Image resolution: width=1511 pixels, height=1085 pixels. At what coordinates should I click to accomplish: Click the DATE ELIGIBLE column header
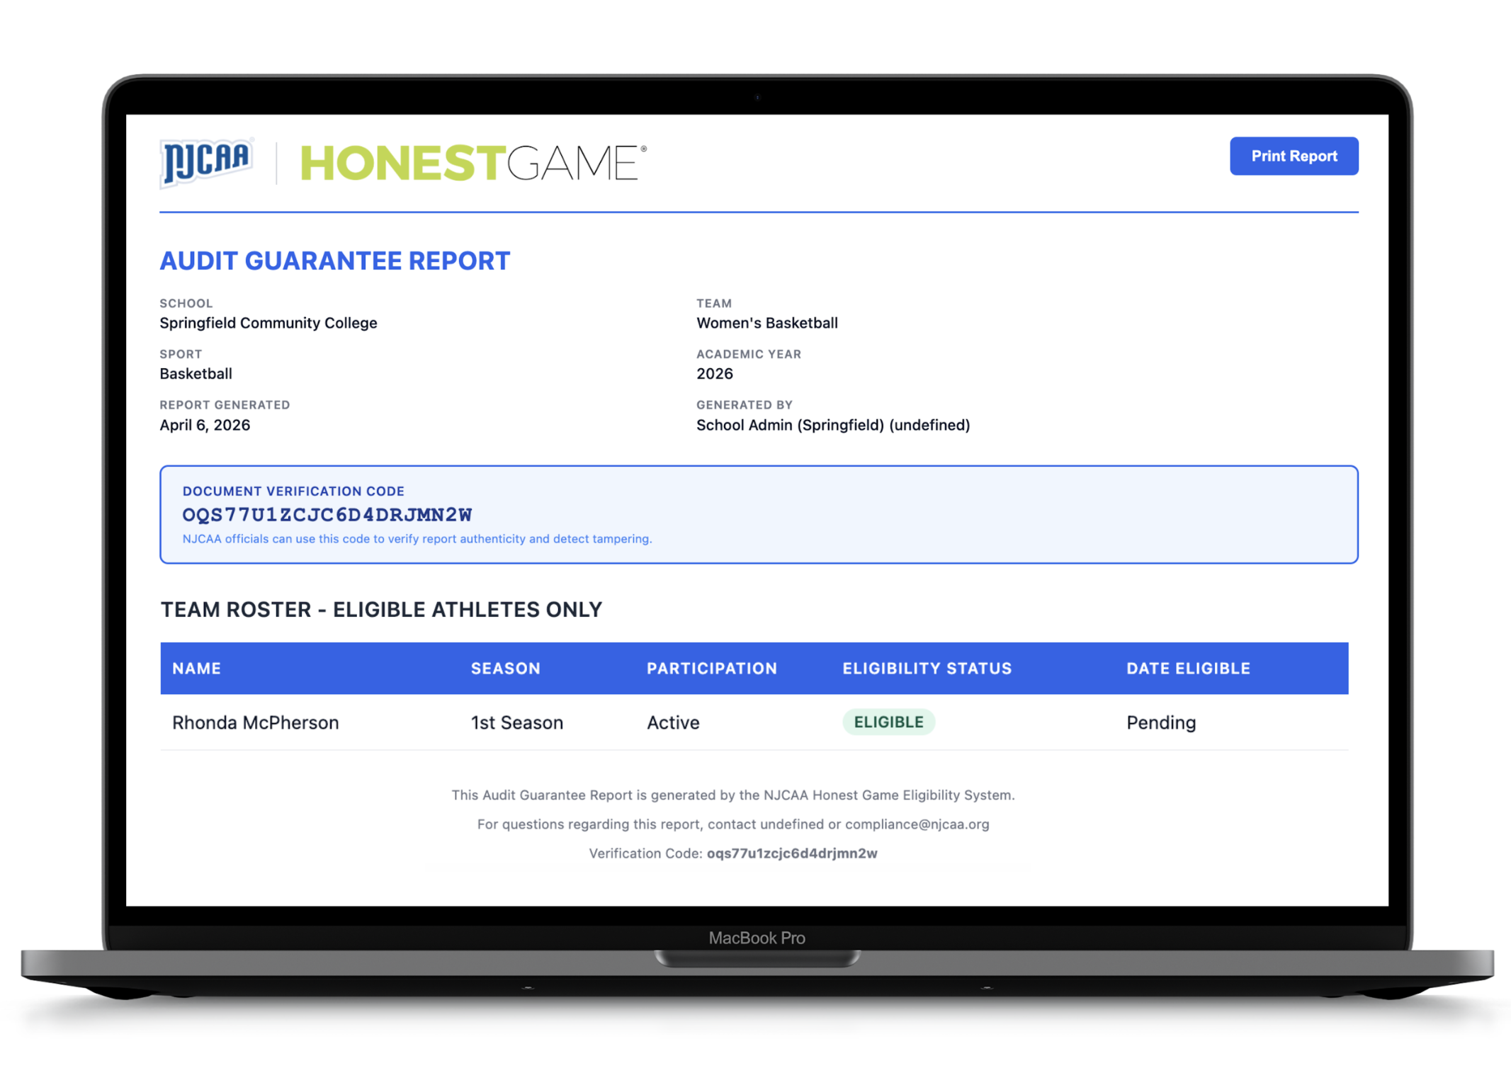1188,668
